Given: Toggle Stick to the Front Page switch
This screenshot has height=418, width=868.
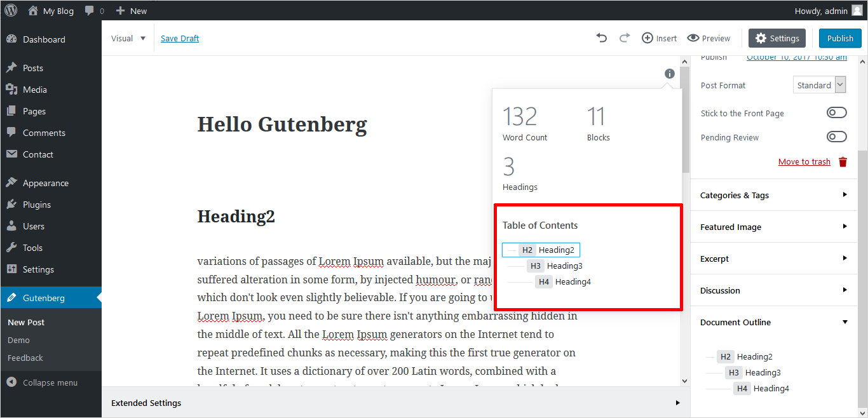Looking at the screenshot, I should click(836, 113).
